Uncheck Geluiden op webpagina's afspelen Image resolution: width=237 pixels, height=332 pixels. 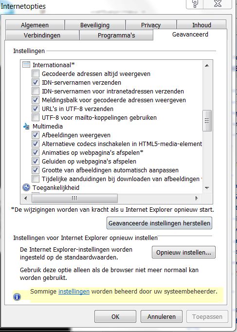click(x=36, y=161)
